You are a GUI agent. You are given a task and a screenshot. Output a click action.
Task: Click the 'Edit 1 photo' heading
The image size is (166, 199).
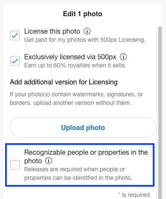pyautogui.click(x=83, y=14)
